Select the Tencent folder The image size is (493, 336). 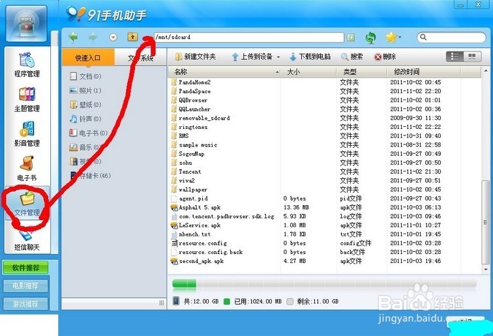point(187,172)
